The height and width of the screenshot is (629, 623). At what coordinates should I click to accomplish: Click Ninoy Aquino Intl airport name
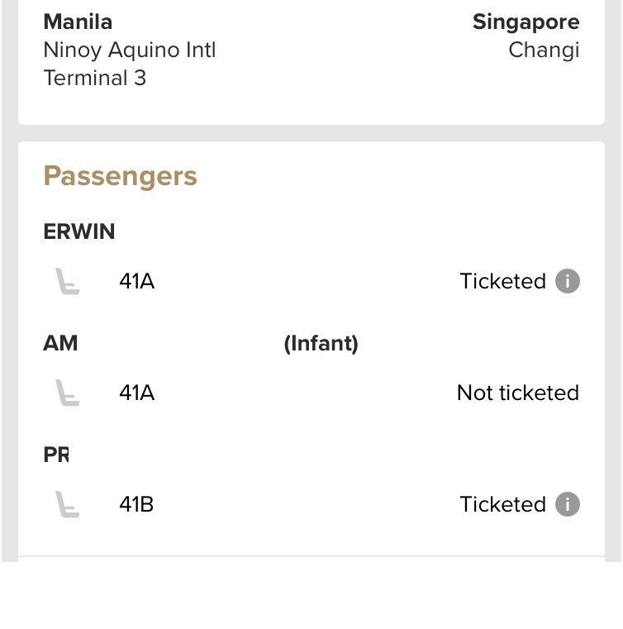coord(130,50)
